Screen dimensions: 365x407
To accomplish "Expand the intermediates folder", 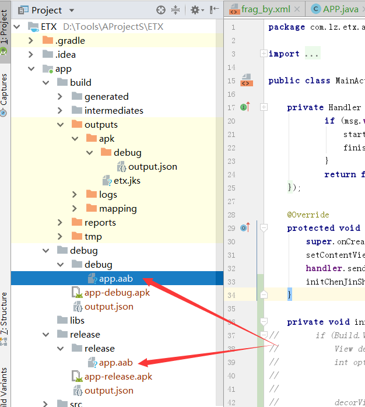I will [60, 111].
